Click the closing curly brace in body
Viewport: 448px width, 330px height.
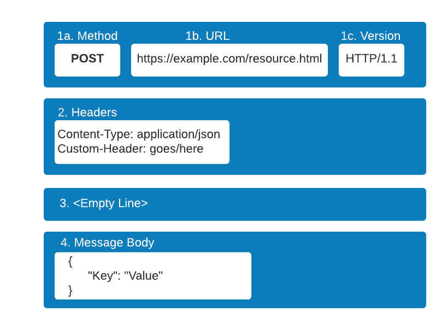(x=70, y=290)
